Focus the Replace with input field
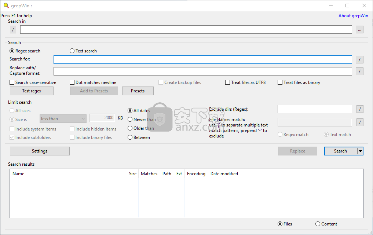This screenshot has width=373, height=235. 203,71
